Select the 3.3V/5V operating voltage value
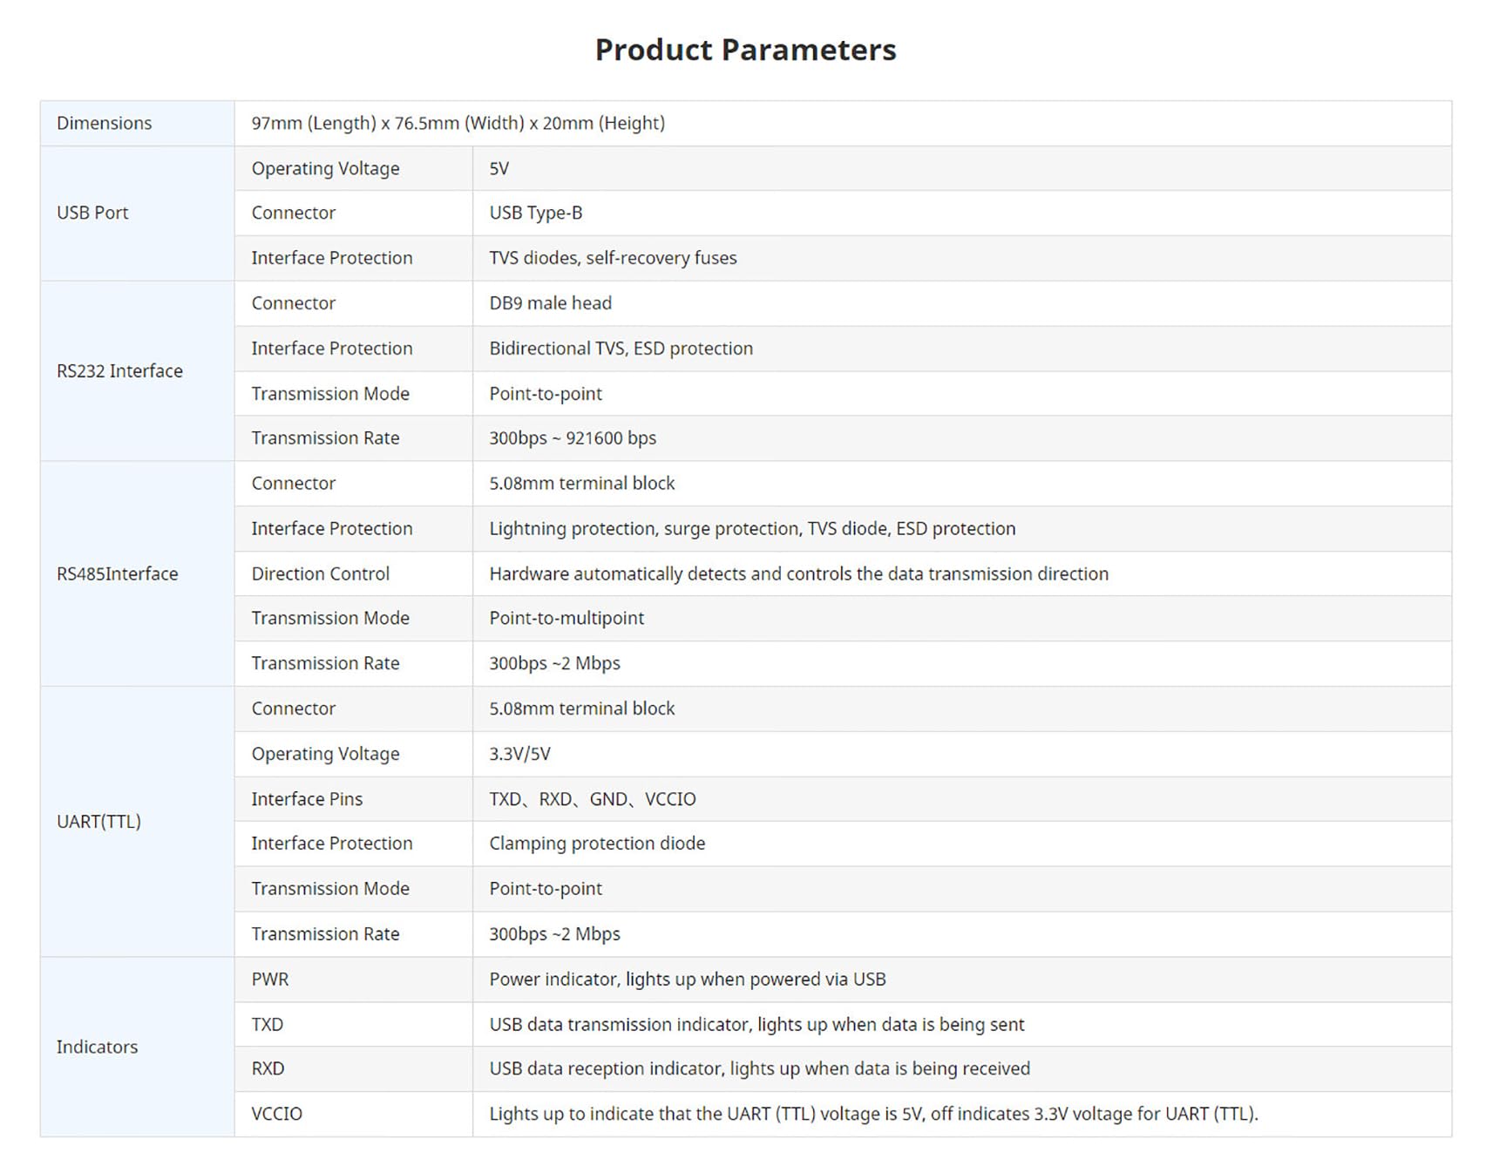Image resolution: width=1499 pixels, height=1173 pixels. click(519, 754)
